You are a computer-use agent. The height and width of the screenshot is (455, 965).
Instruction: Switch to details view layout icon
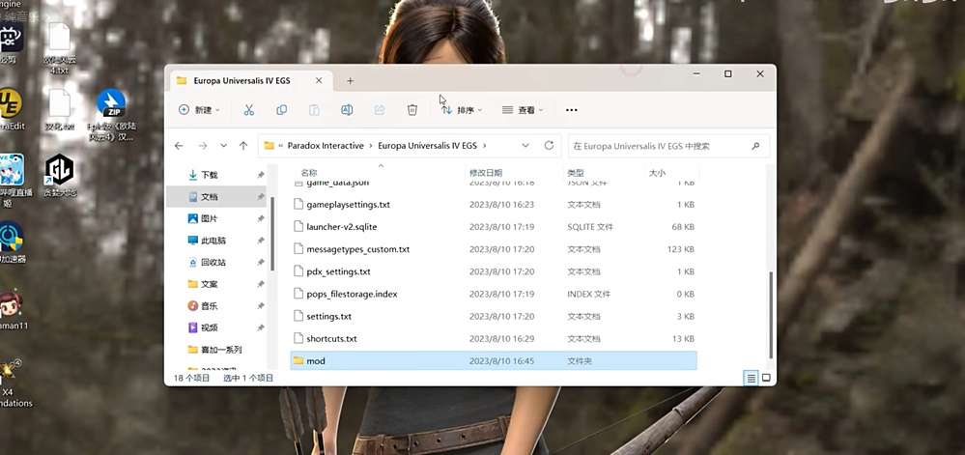tap(751, 378)
